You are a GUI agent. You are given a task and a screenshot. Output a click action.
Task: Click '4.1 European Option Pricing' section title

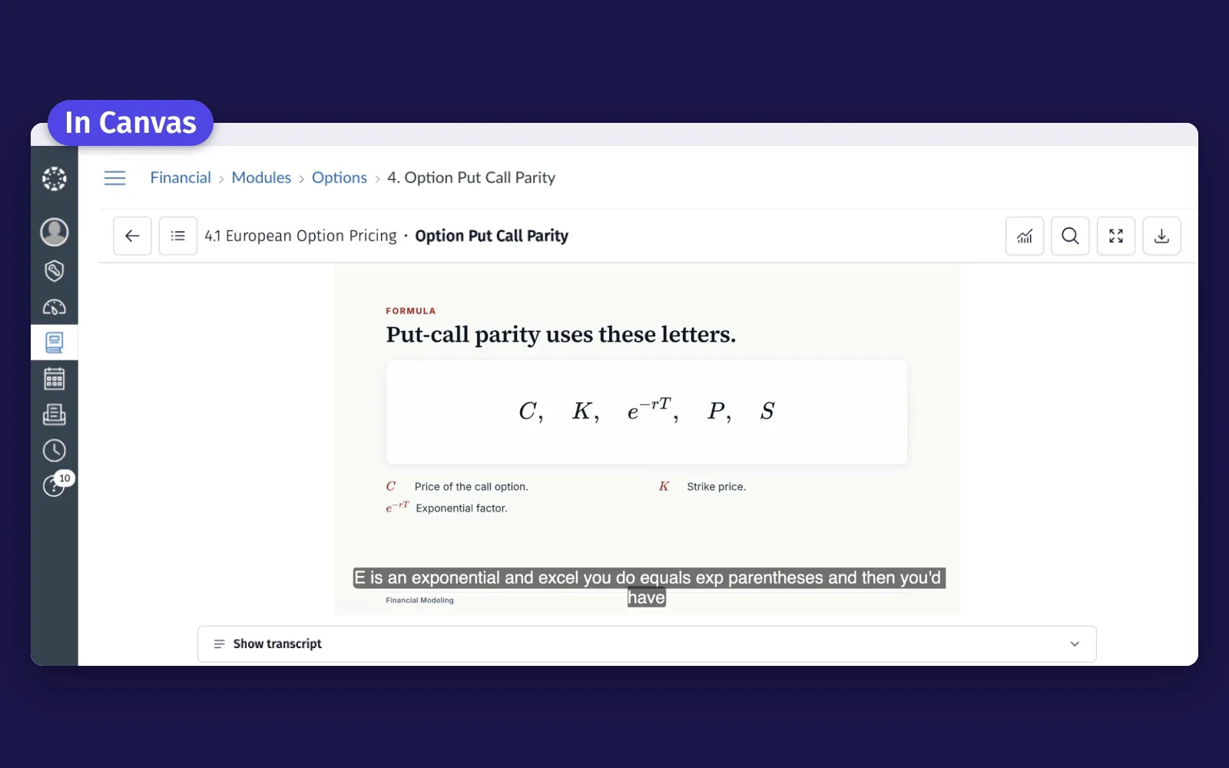(300, 236)
